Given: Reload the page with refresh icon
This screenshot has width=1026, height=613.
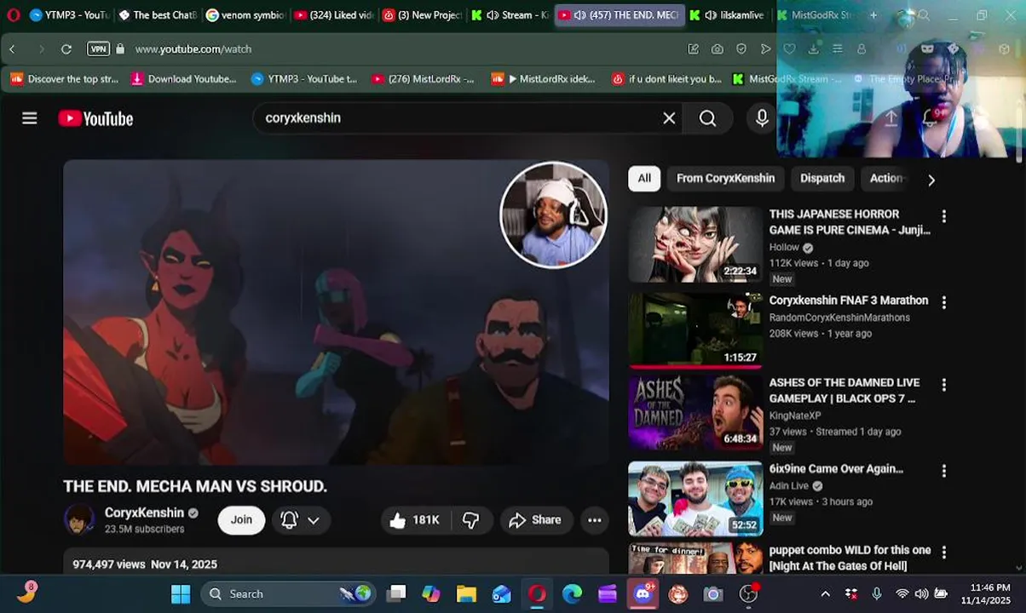Looking at the screenshot, I should [66, 49].
